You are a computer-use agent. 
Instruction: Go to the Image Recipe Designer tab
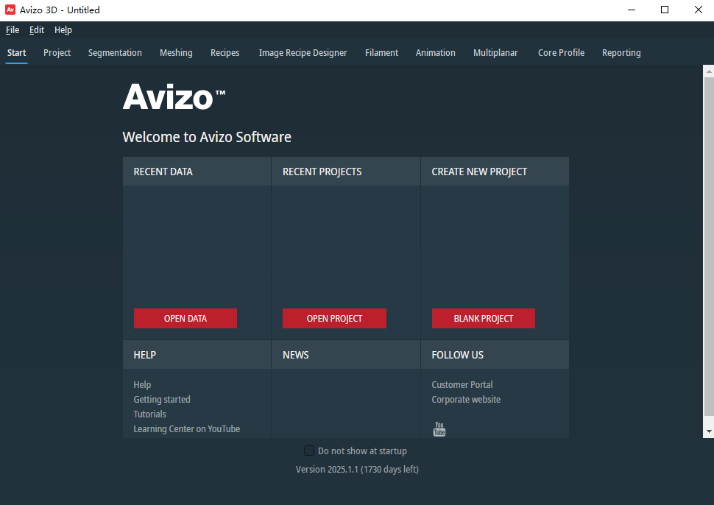(303, 53)
